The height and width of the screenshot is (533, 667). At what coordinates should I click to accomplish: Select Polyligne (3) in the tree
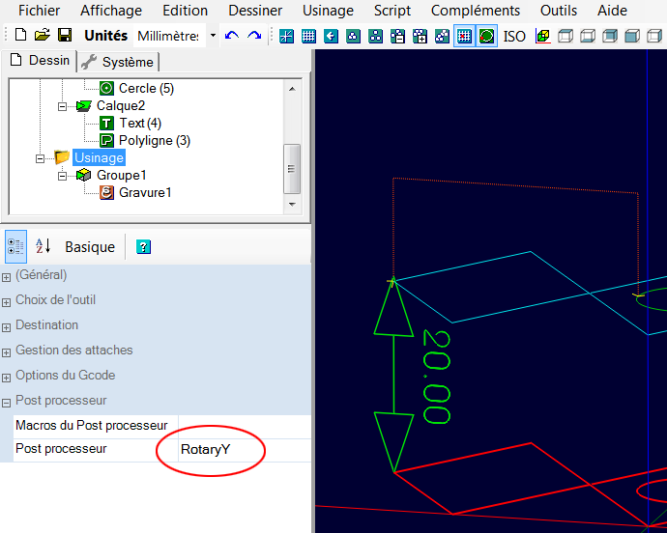(x=155, y=140)
